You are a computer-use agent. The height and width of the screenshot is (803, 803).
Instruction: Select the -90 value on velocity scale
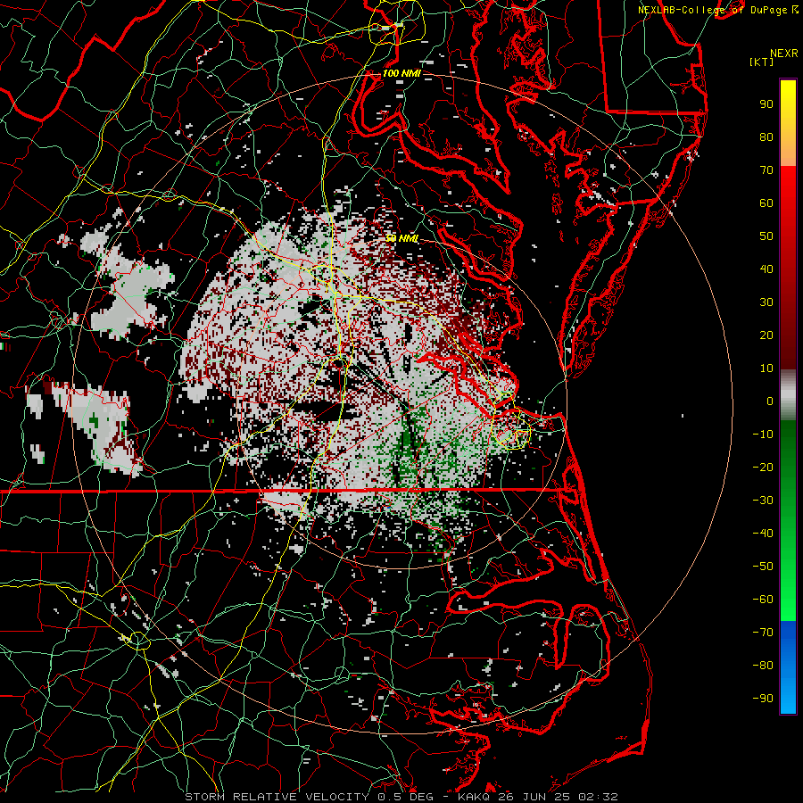763,699
